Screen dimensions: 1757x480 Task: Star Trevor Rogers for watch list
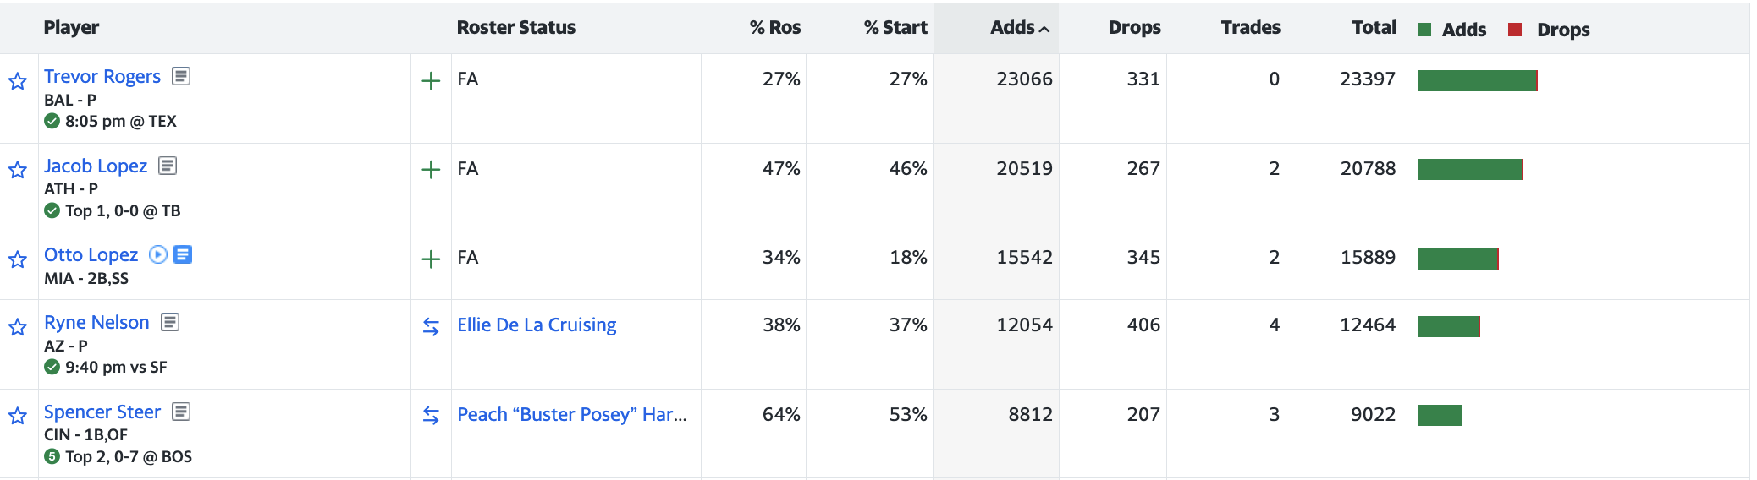coord(18,81)
